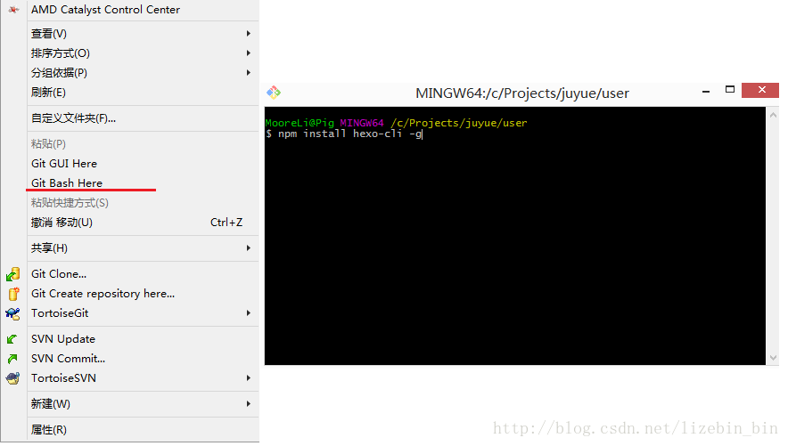Click the terminal scrollbar down arrow
The height and width of the screenshot is (446, 788).
tap(774, 358)
